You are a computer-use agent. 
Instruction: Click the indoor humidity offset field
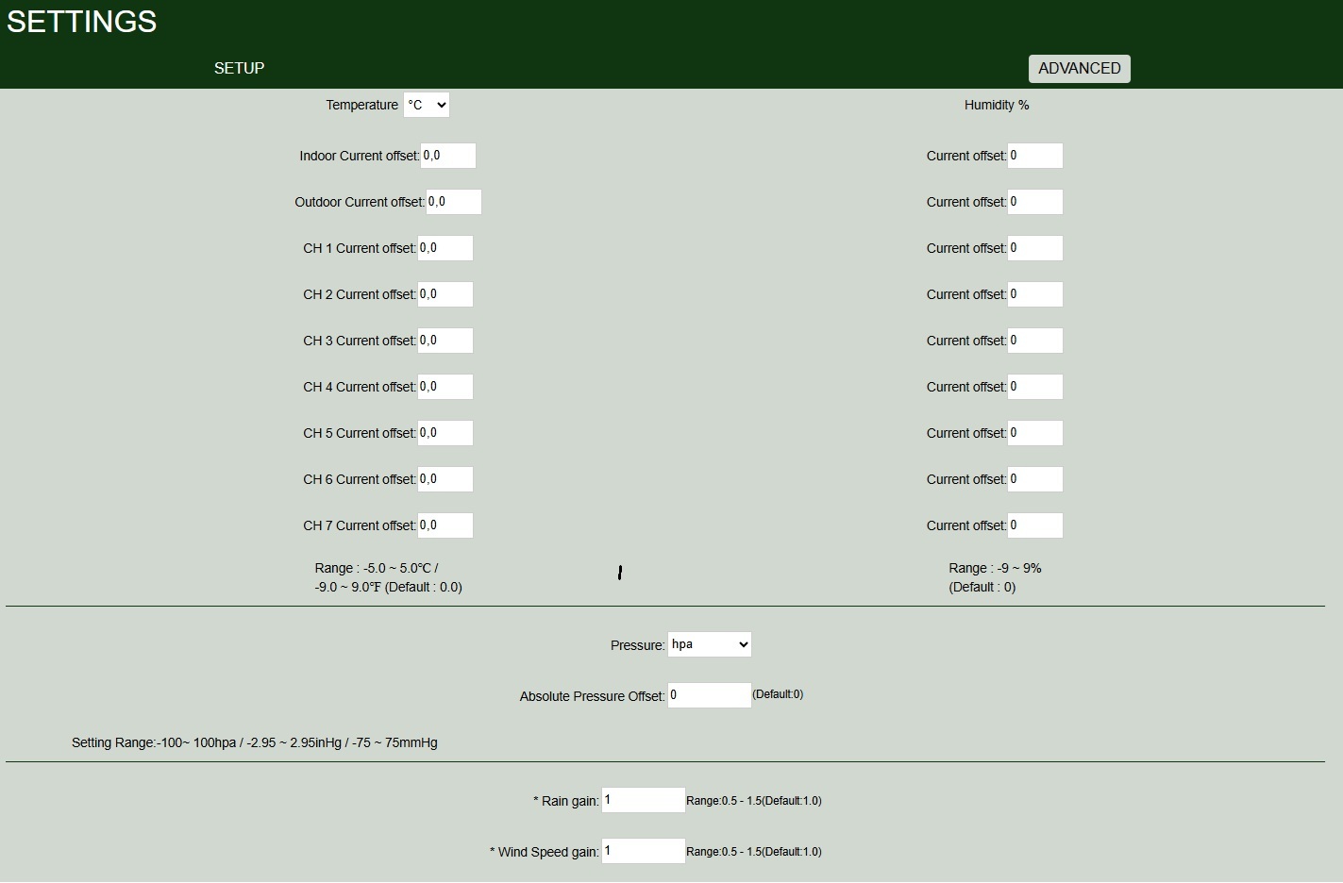pyautogui.click(x=1034, y=156)
